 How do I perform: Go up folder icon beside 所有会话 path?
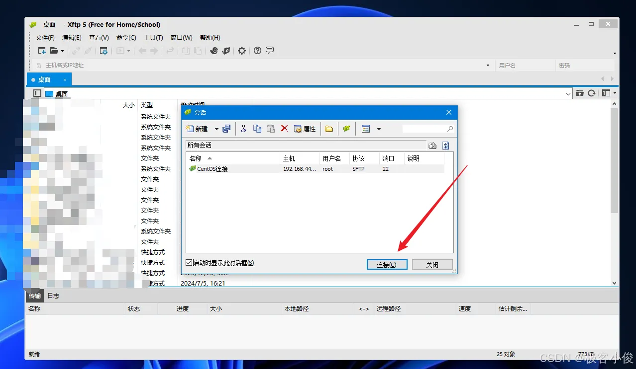coord(432,146)
